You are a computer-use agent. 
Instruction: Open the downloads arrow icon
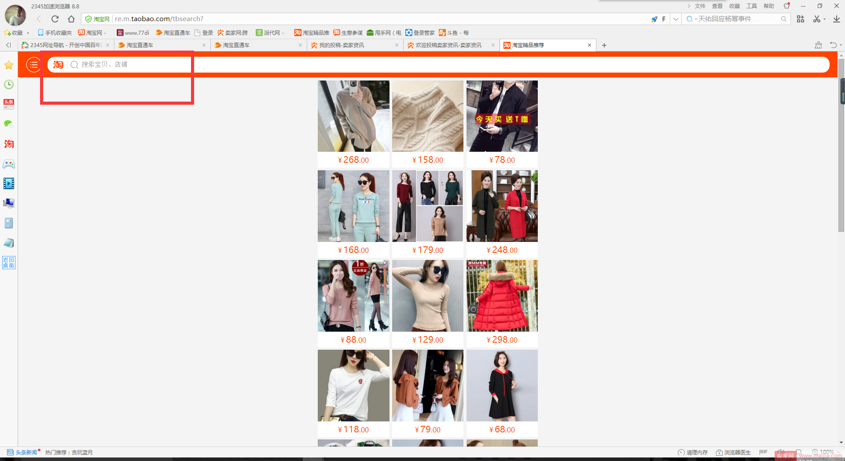pos(837,19)
